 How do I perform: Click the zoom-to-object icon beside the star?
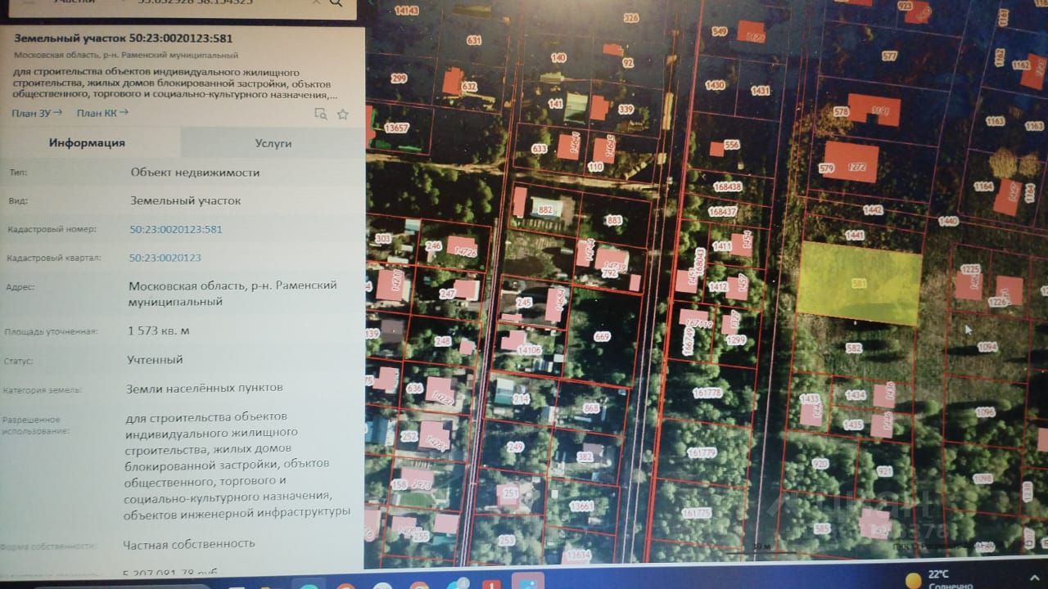coord(321,114)
